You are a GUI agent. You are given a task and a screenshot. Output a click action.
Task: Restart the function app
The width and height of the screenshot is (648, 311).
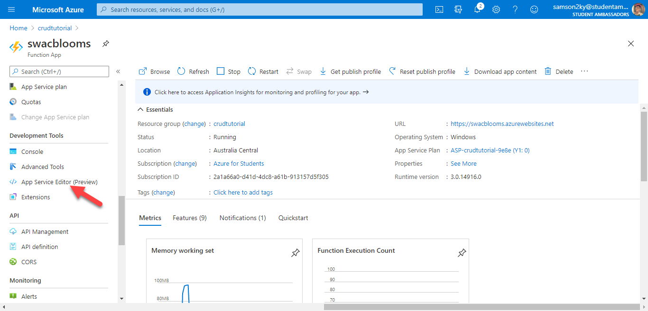coord(263,71)
